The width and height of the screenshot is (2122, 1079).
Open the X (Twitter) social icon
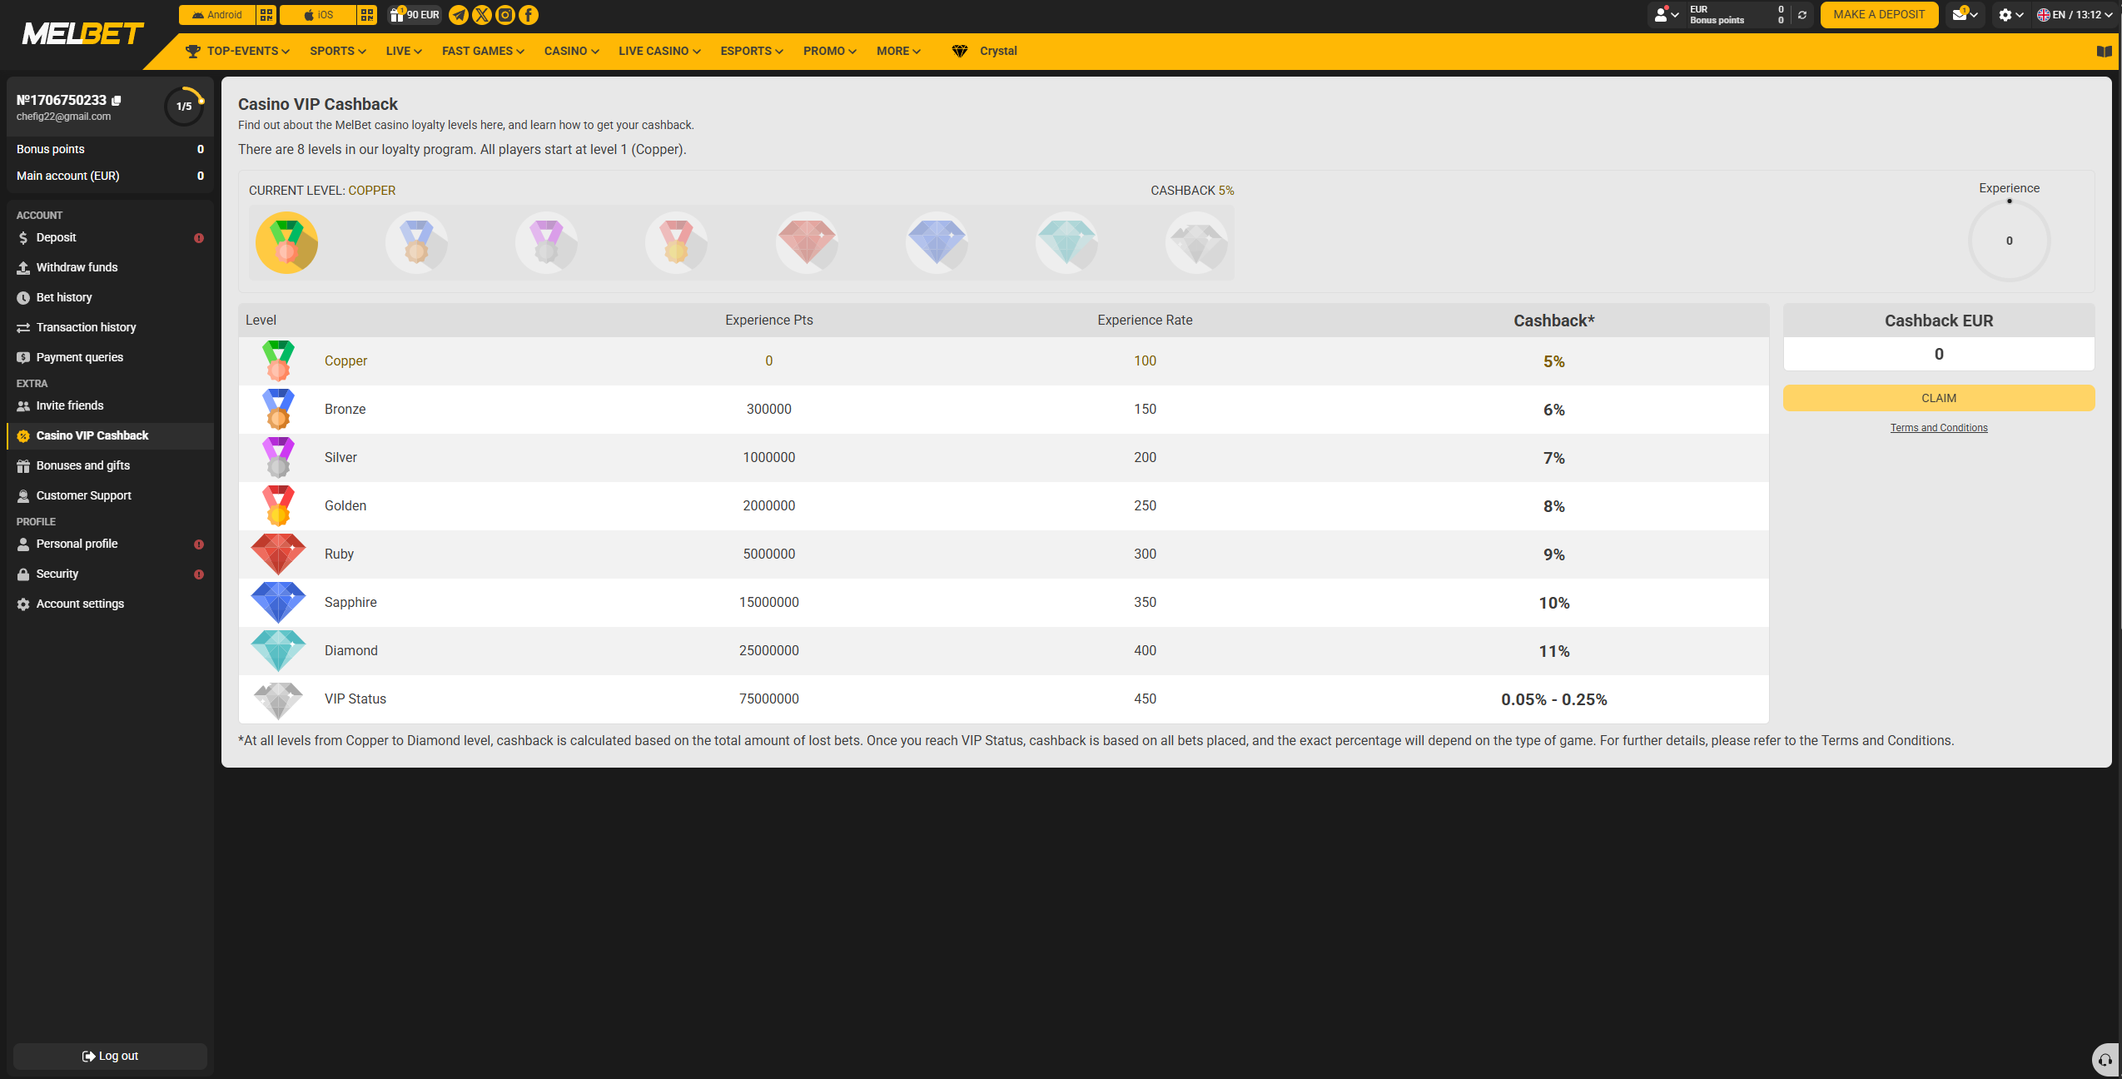pos(482,15)
